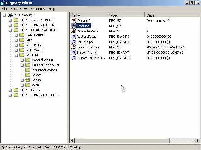Viewport: 201px width, 150px height.
Task: Collapse the HKEY_LOCAL_MACHINE node
Action: point(10,30)
